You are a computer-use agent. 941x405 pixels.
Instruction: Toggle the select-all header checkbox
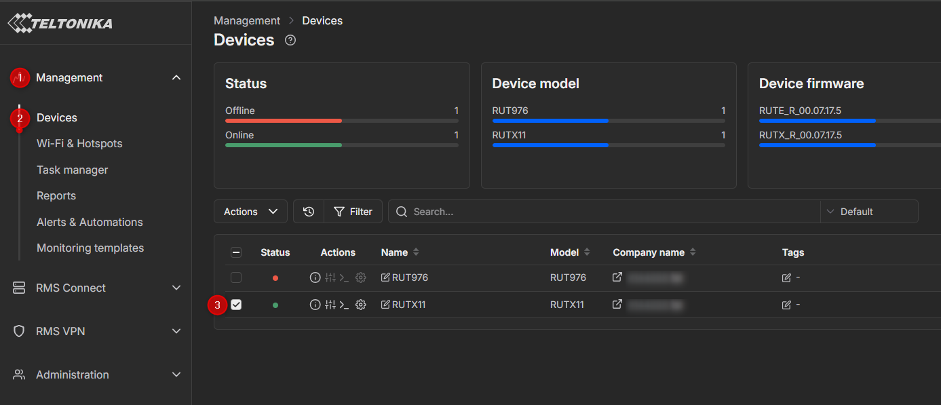(236, 252)
